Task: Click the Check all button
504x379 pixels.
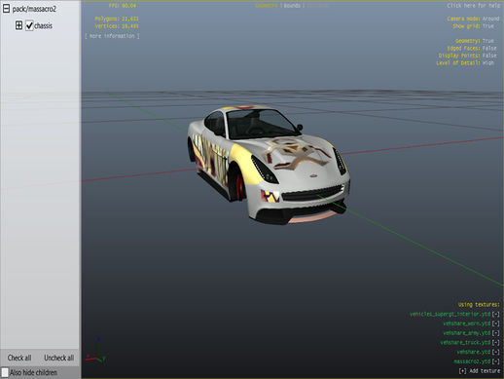Action: pyautogui.click(x=19, y=358)
